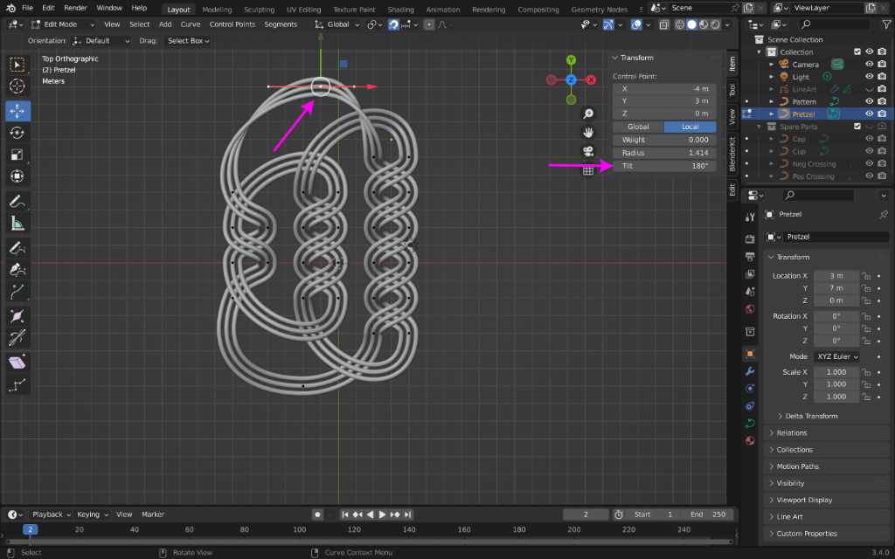Select the Cursor tool in the toolbar
Viewport: 895px width, 559px height.
point(17,86)
